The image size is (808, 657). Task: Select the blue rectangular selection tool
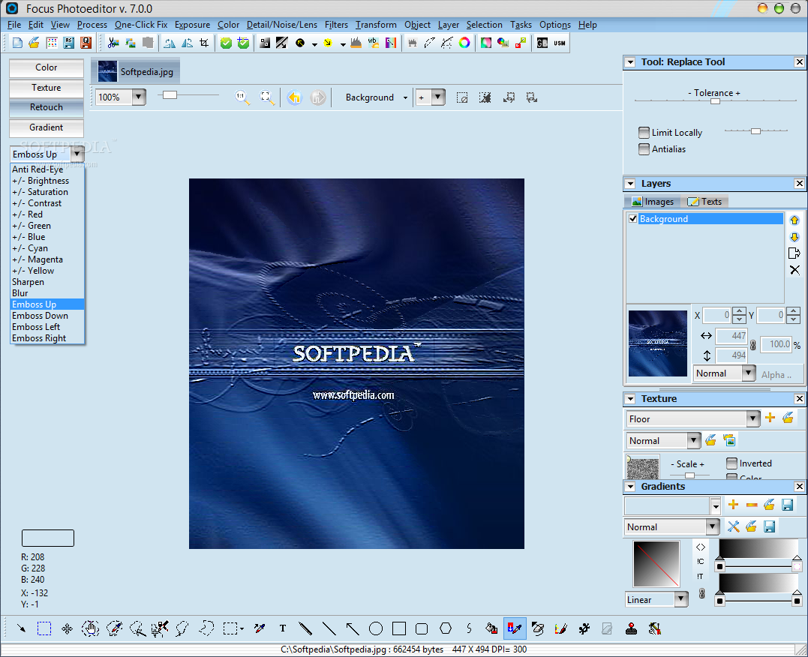(x=44, y=628)
